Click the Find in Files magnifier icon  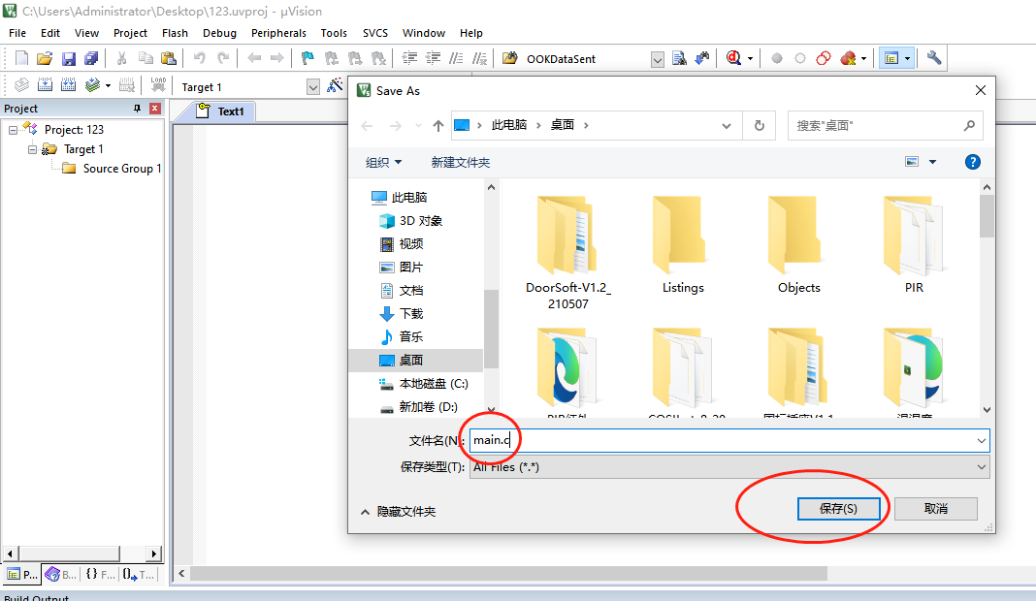pyautogui.click(x=679, y=58)
